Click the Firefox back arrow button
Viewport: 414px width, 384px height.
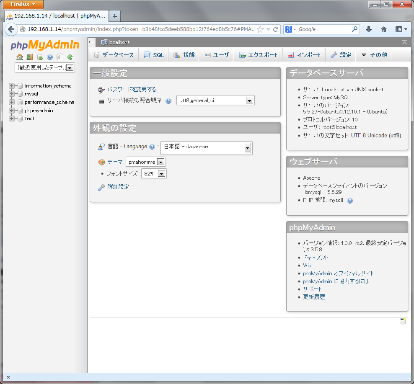[x=11, y=29]
